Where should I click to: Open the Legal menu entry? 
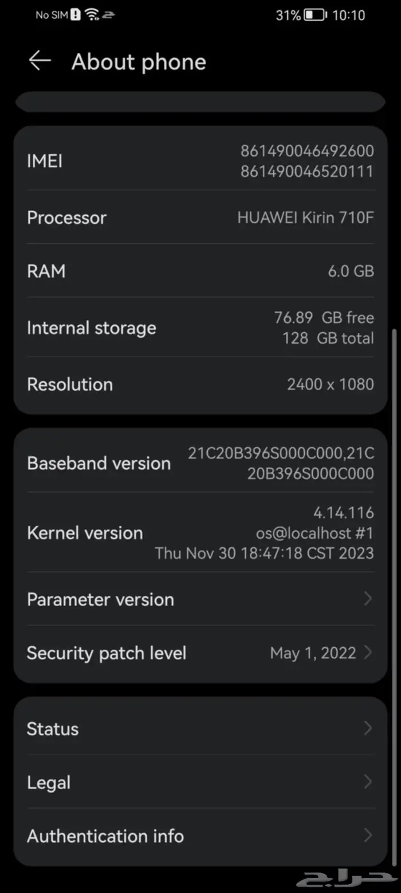coord(200,782)
